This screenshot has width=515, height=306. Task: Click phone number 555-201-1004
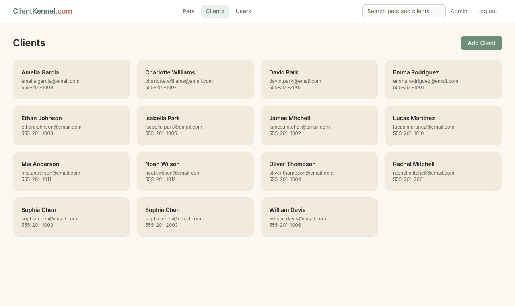tap(285, 179)
